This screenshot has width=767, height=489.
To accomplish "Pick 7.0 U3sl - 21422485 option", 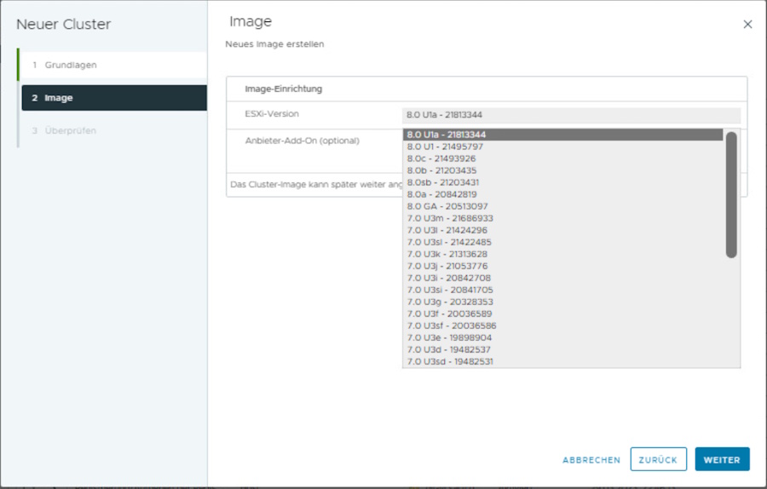I will (x=562, y=242).
